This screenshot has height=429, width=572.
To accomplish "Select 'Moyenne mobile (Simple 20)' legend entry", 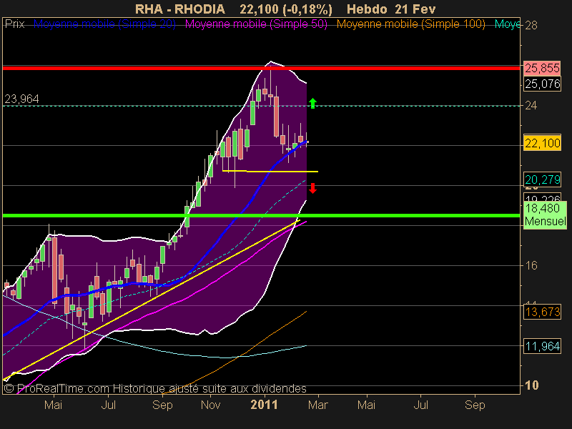I will pos(104,24).
